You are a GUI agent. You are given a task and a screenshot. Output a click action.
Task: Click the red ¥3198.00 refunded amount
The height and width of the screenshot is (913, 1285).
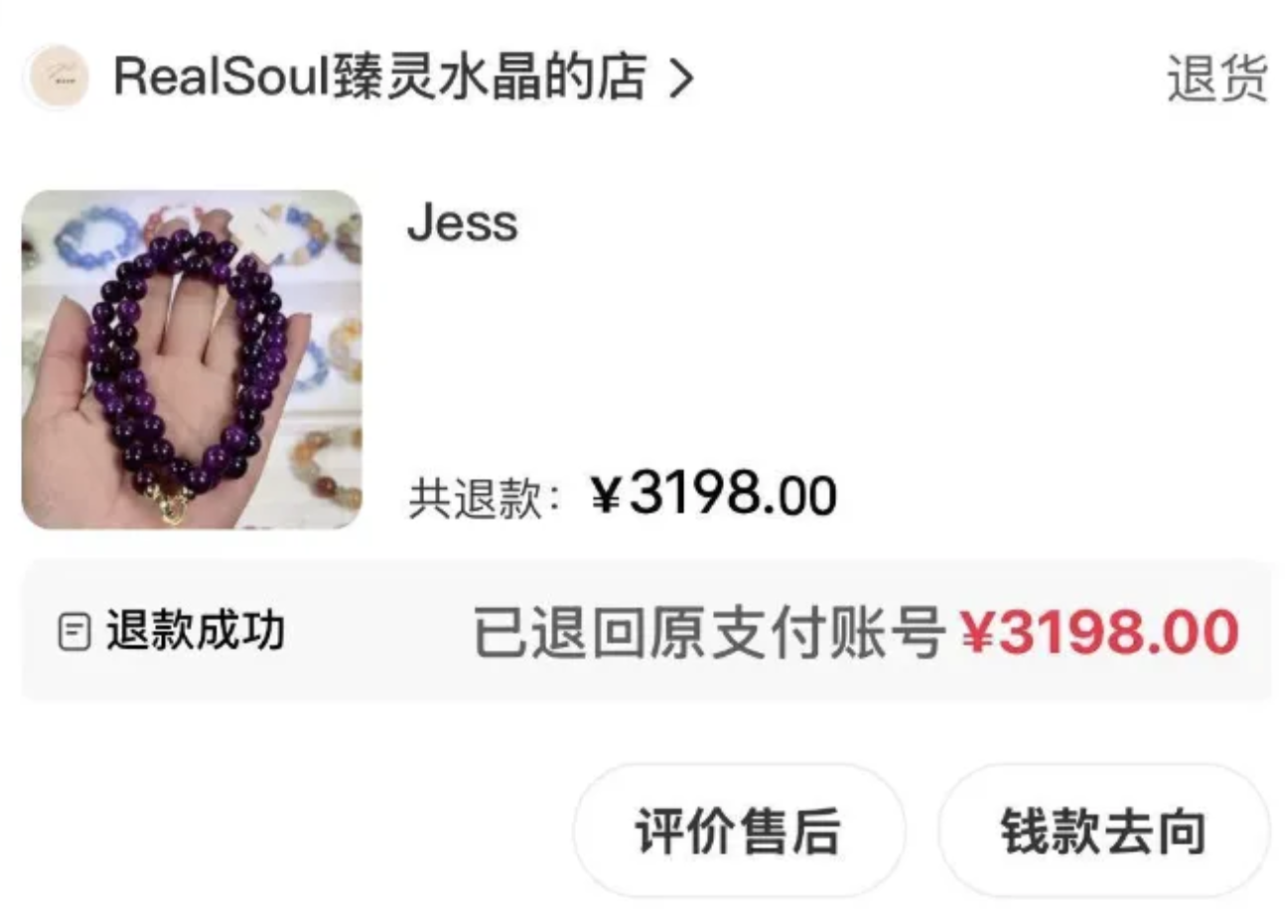click(1099, 632)
